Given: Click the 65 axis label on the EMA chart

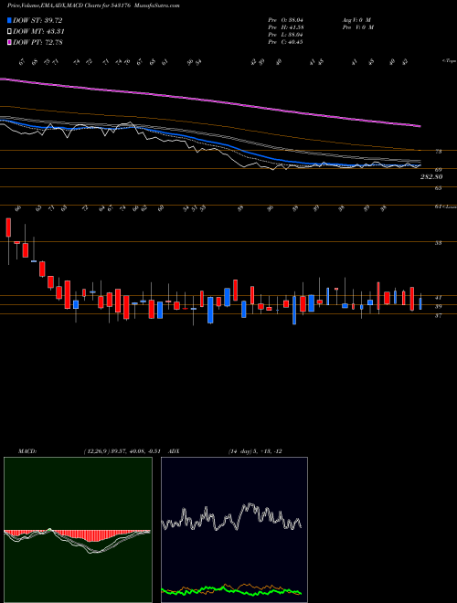Looking at the screenshot, I should click(x=438, y=188).
